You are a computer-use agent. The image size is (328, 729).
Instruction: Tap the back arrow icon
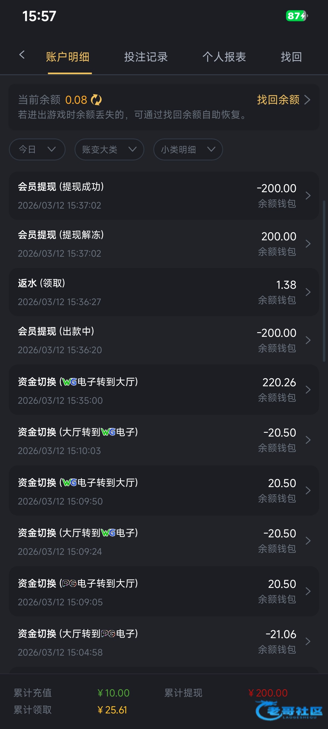pyautogui.click(x=22, y=55)
